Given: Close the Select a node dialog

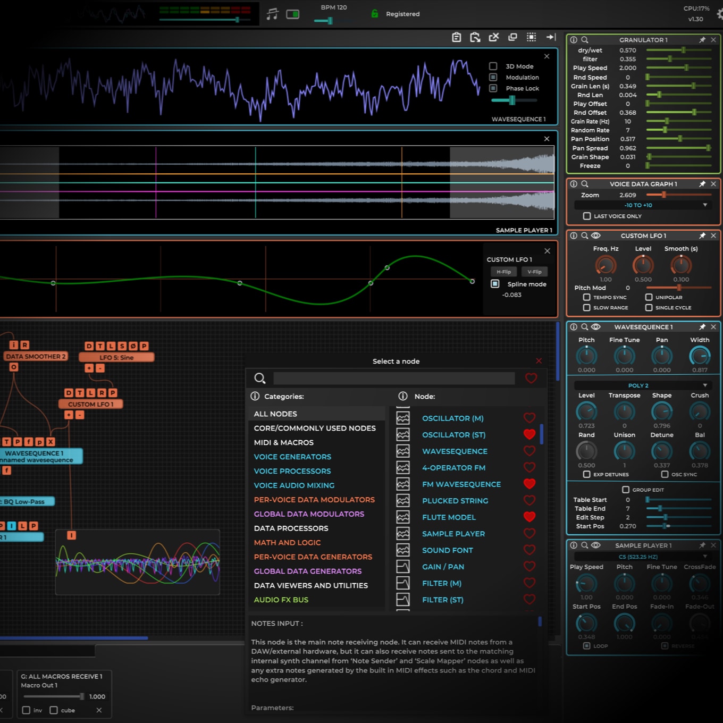Looking at the screenshot, I should coord(539,361).
